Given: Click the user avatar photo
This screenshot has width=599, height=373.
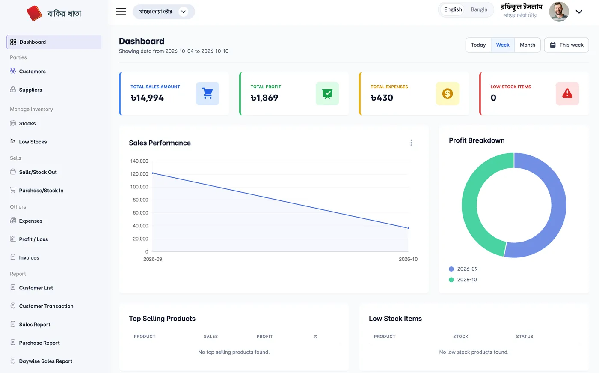Looking at the screenshot, I should click(559, 12).
